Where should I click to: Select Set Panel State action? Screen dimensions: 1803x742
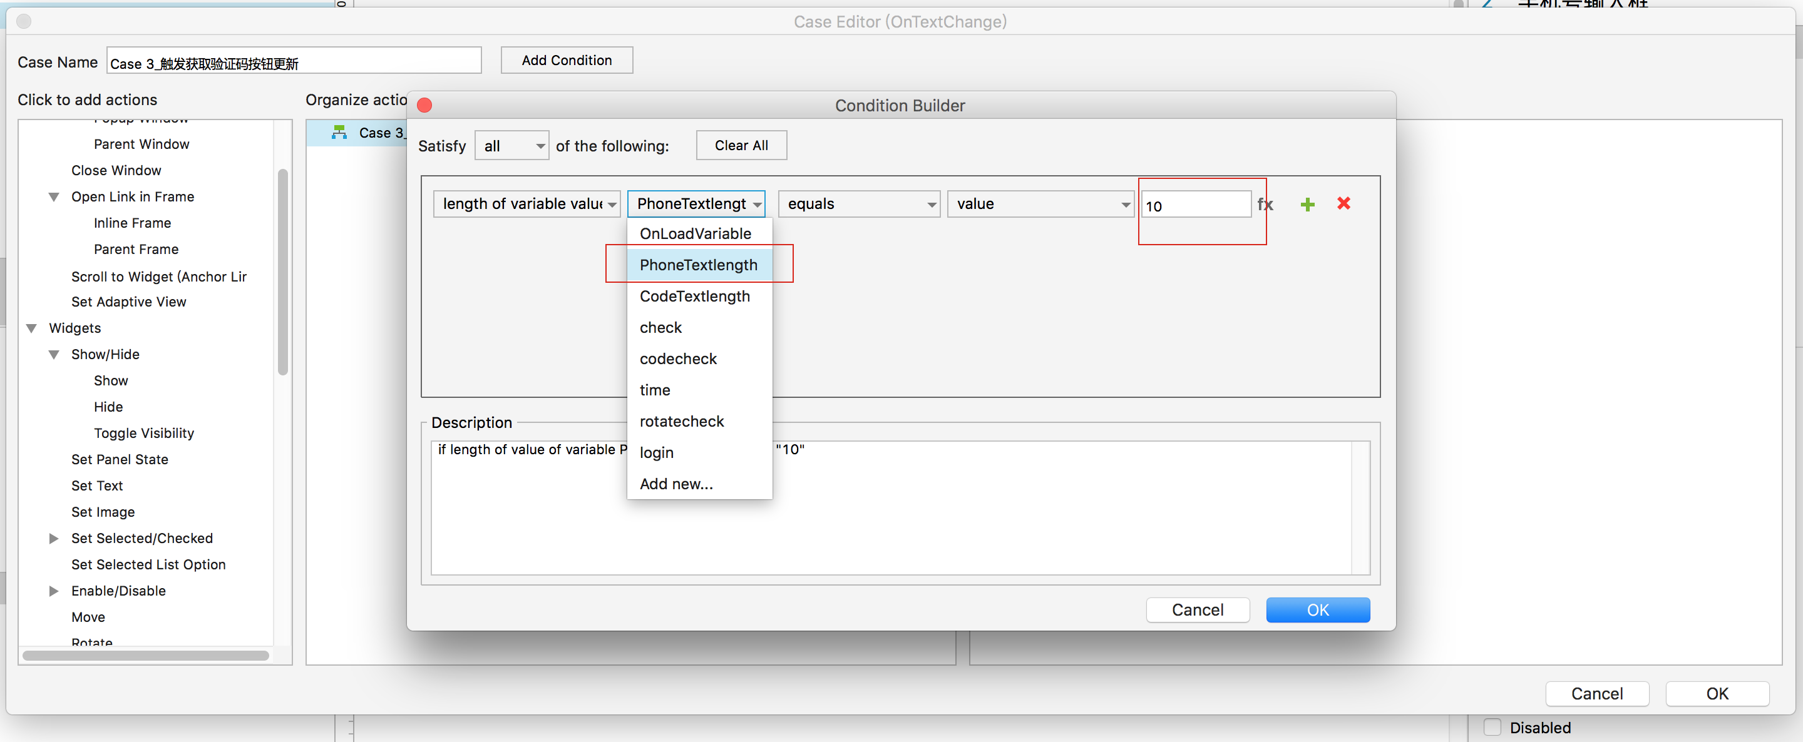click(120, 459)
